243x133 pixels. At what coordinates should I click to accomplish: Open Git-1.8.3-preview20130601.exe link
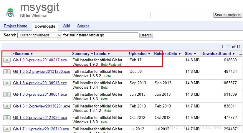click(x=40, y=94)
